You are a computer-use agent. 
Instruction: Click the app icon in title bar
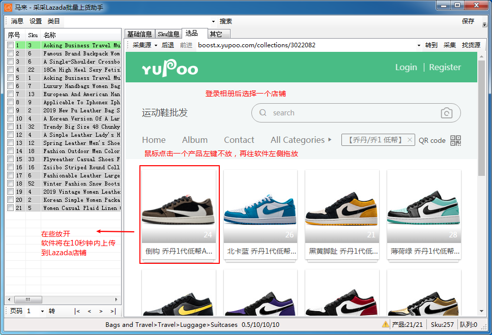(8, 7)
